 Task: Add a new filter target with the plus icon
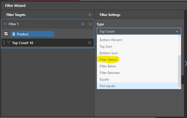tap(90, 15)
